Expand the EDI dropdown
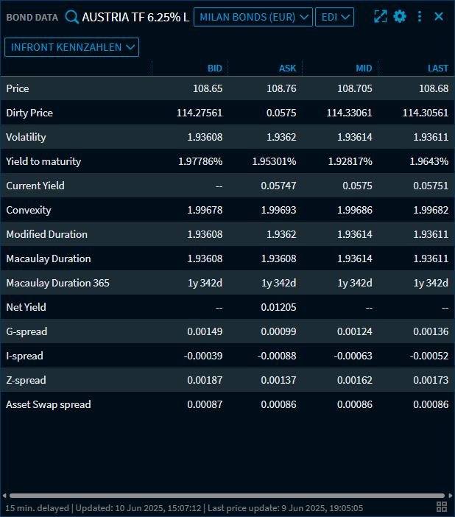 334,17
